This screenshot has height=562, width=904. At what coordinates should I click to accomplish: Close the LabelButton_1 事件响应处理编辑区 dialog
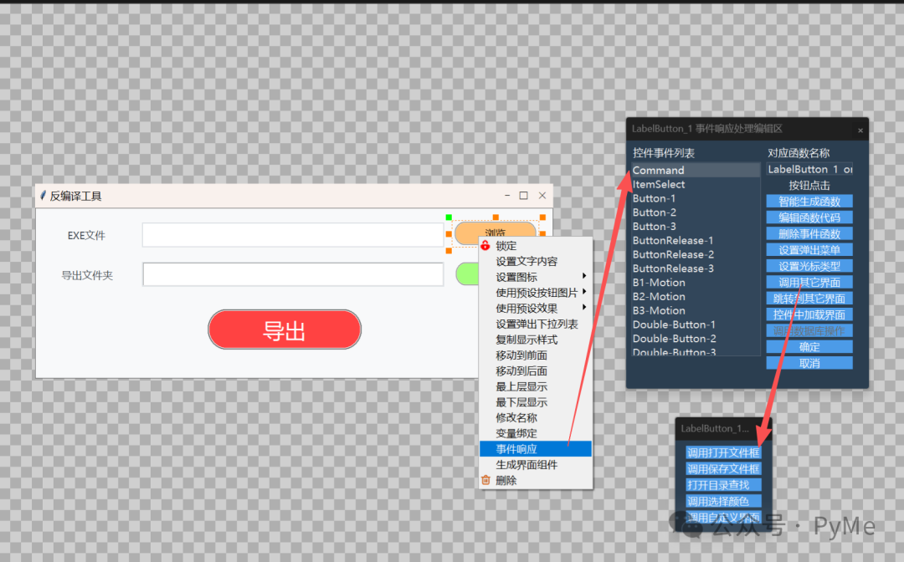coord(860,130)
